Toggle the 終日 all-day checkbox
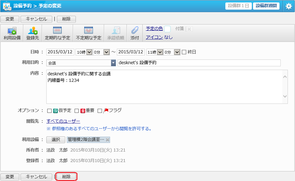Viewport: 295px width, 181px height. pos(184,52)
